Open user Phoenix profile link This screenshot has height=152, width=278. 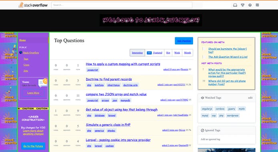click(x=184, y=69)
